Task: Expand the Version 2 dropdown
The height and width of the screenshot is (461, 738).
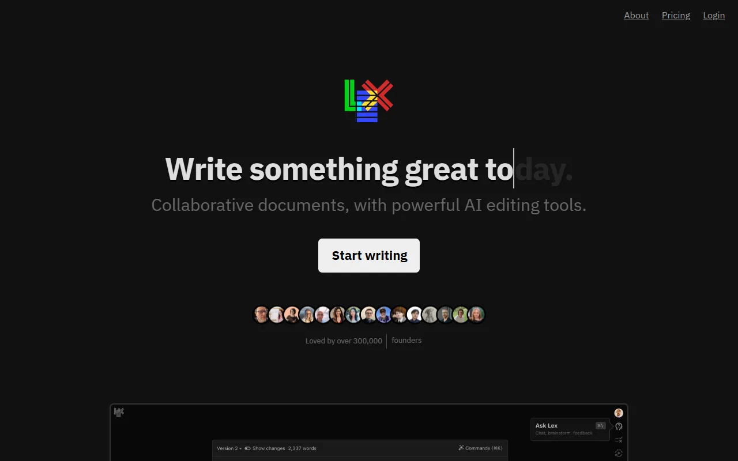Action: (x=229, y=448)
